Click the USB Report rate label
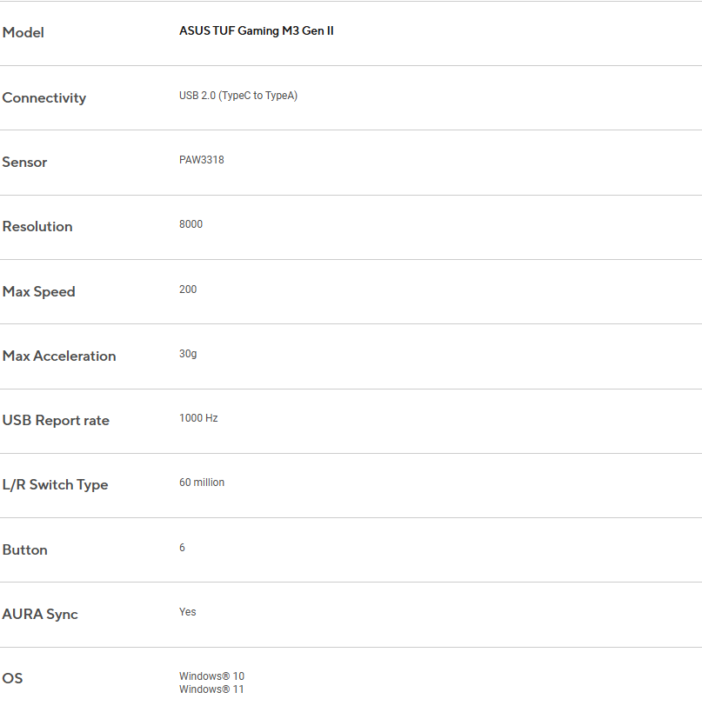Viewport: 702px width, 719px height. click(x=56, y=421)
